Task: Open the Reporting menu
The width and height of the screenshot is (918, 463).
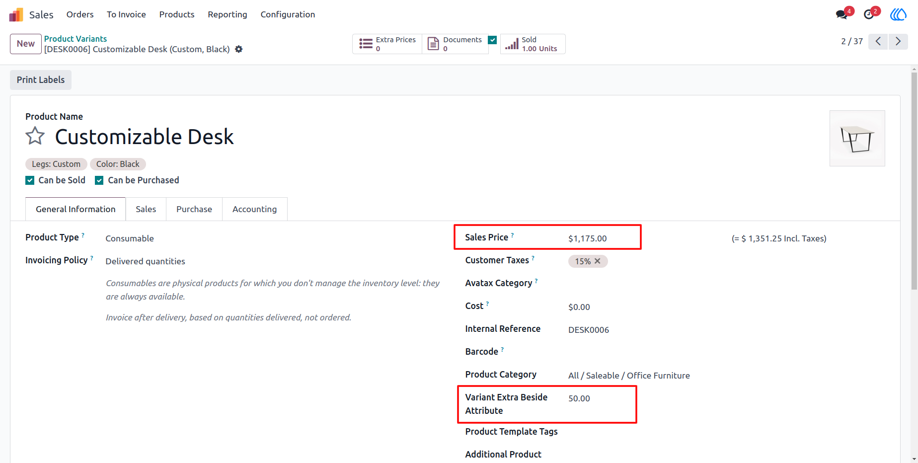Action: click(228, 14)
